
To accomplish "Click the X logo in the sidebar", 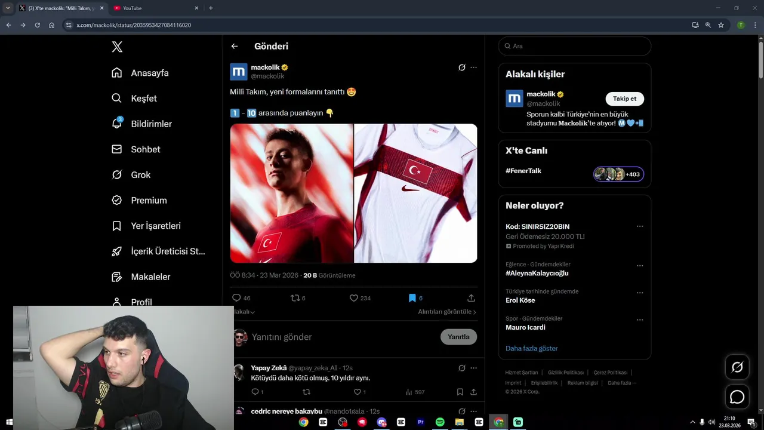I will pyautogui.click(x=117, y=47).
